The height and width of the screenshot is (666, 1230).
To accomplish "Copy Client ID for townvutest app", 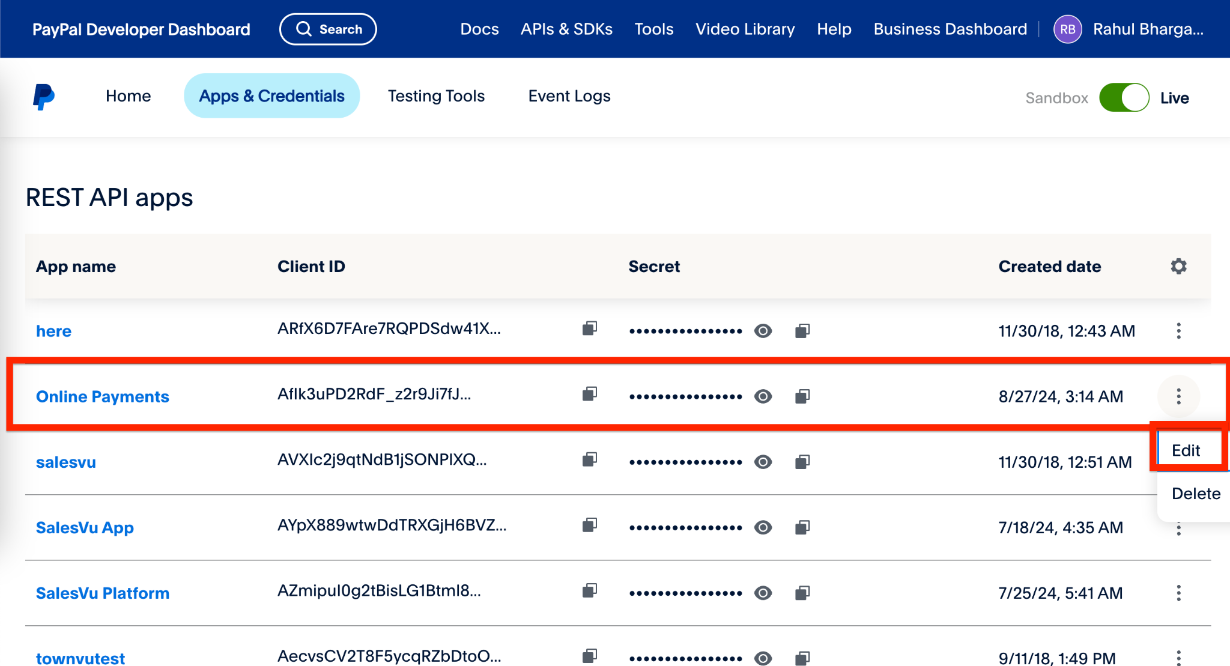I will point(589,656).
